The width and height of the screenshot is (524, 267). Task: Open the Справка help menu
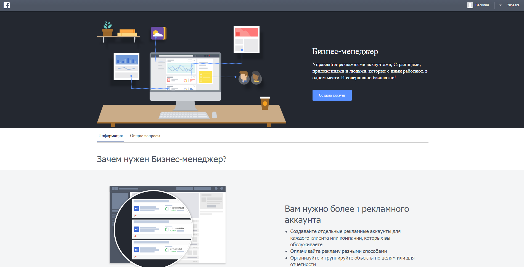(513, 5)
